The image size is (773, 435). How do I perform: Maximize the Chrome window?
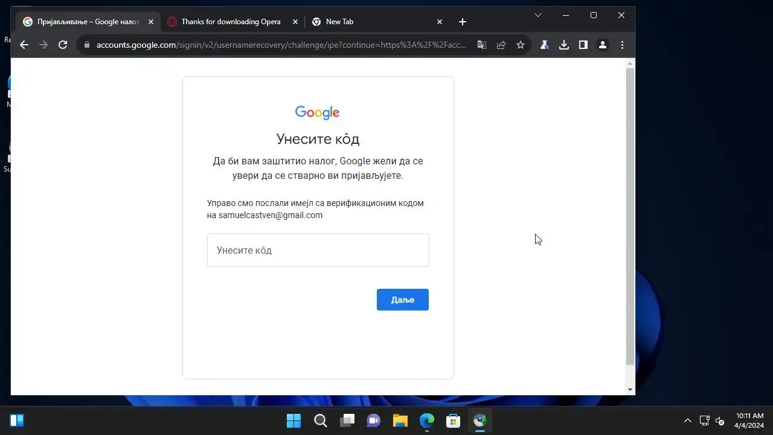pyautogui.click(x=594, y=15)
